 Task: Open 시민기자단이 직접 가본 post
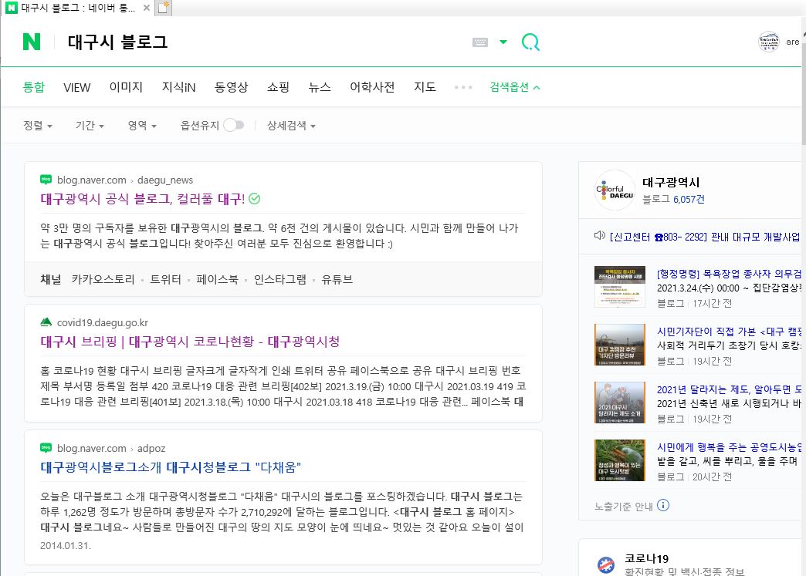729,332
